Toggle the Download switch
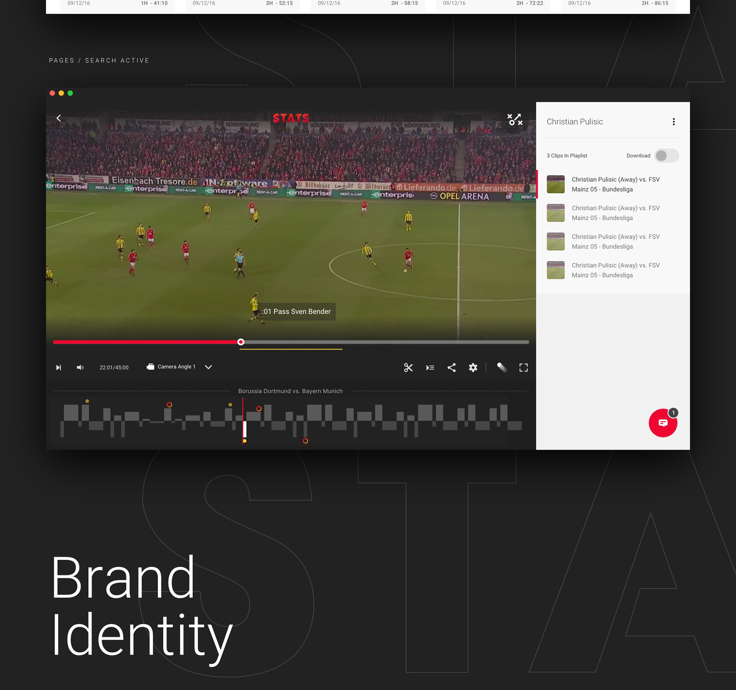Viewport: 736px width, 690px height. pos(667,156)
